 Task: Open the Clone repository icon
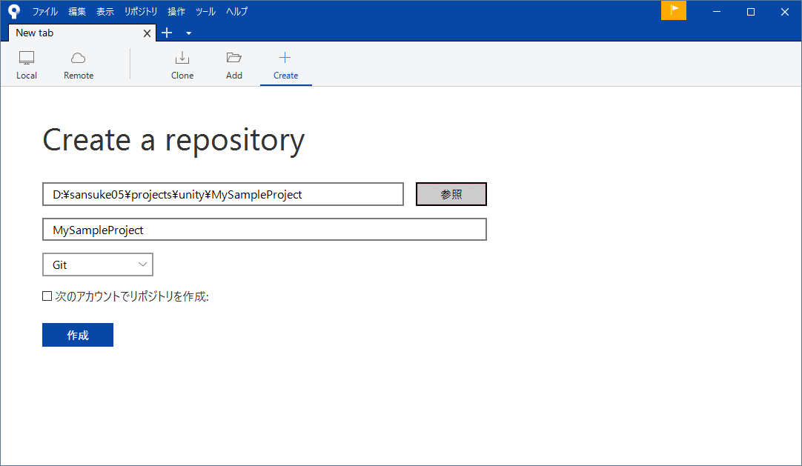coord(182,64)
